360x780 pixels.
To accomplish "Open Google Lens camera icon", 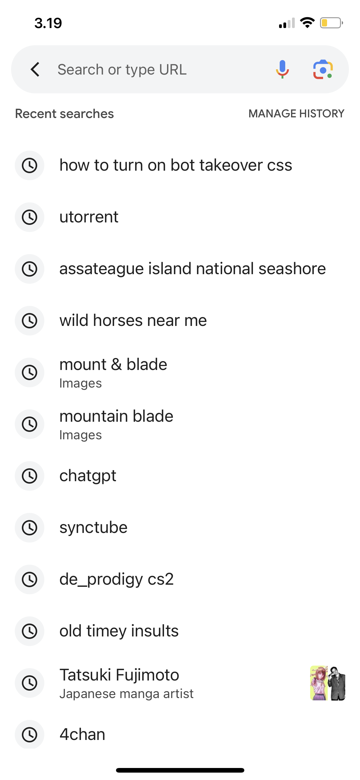I will click(x=323, y=69).
